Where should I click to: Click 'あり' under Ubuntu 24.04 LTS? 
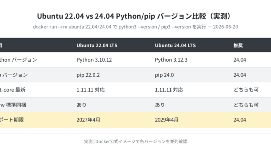pos(160,105)
